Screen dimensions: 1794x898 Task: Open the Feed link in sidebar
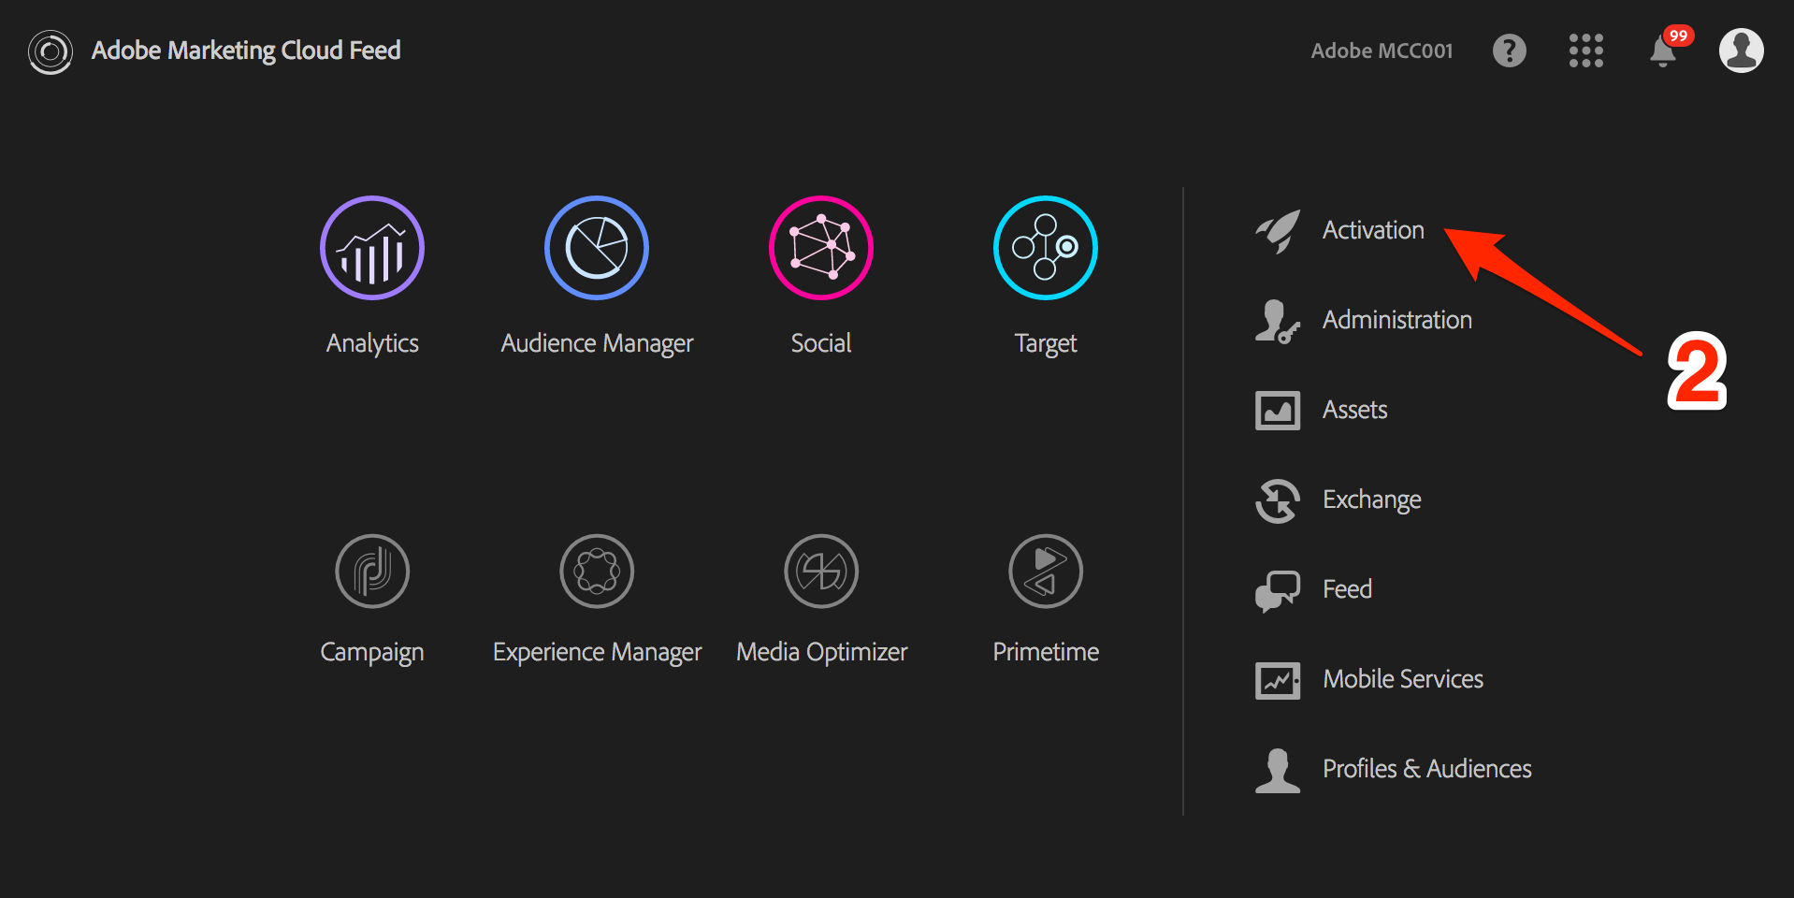[x=1347, y=589]
